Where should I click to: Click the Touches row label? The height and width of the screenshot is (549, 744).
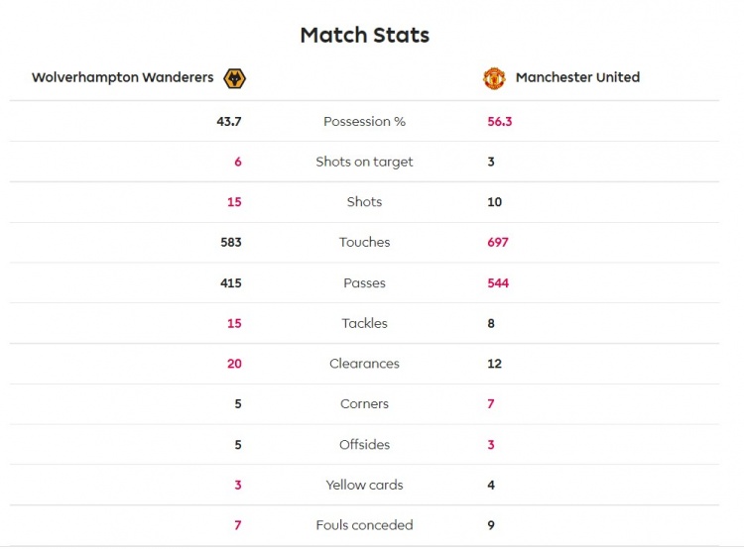[364, 243]
